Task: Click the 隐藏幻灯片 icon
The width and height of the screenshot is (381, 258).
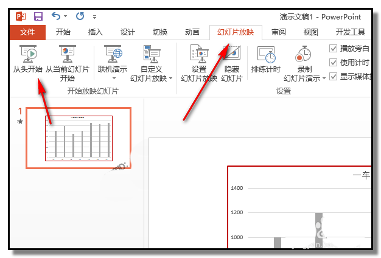Action: point(232,55)
